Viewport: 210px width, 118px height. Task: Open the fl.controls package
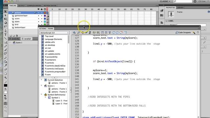pyautogui.click(x=50, y=63)
